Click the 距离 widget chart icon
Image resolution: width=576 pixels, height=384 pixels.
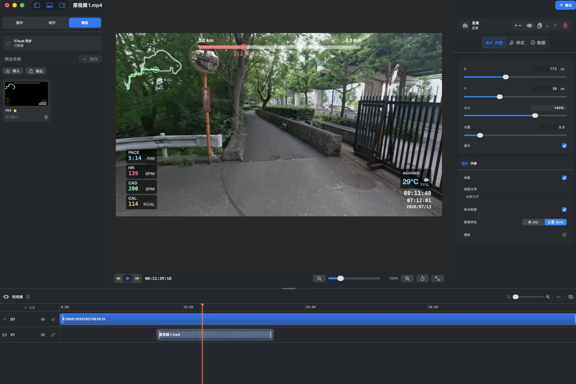coord(465,26)
